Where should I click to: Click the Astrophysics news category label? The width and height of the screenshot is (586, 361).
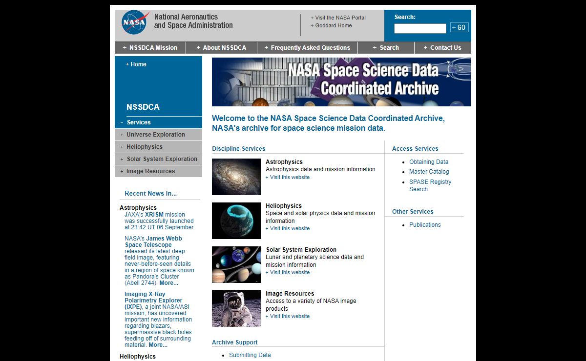(138, 208)
